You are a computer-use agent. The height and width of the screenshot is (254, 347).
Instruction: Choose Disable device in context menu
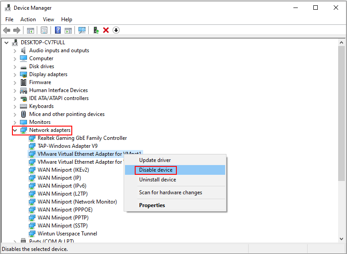(175, 170)
